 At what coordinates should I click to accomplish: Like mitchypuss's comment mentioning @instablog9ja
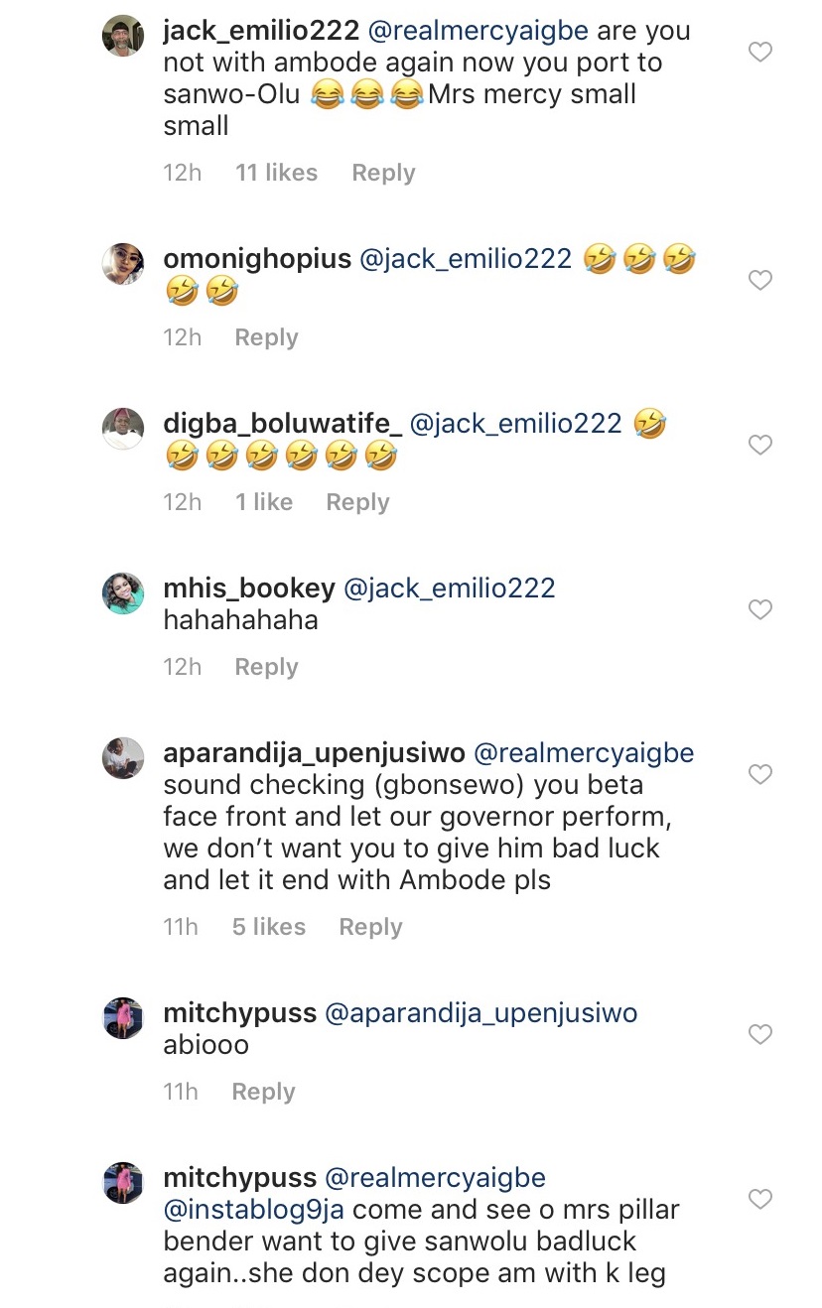click(759, 1200)
